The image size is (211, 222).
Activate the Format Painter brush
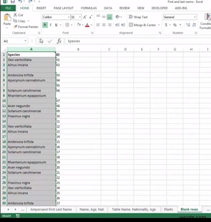pos(26,27)
